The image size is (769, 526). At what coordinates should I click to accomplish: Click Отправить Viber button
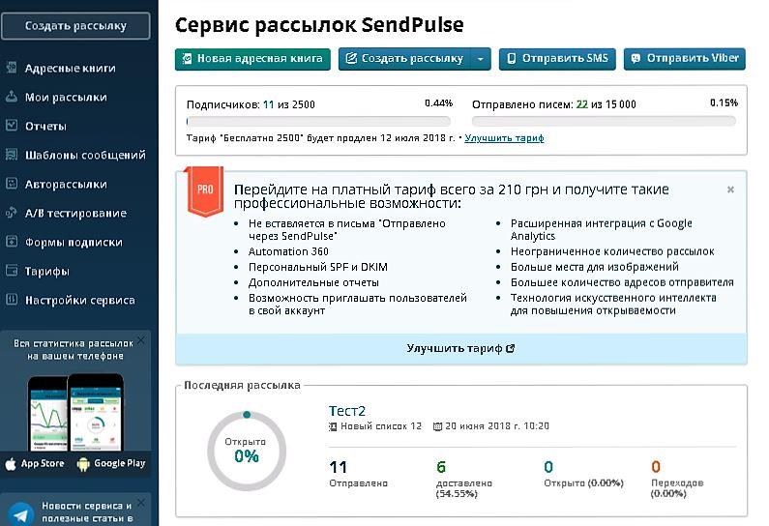click(685, 59)
